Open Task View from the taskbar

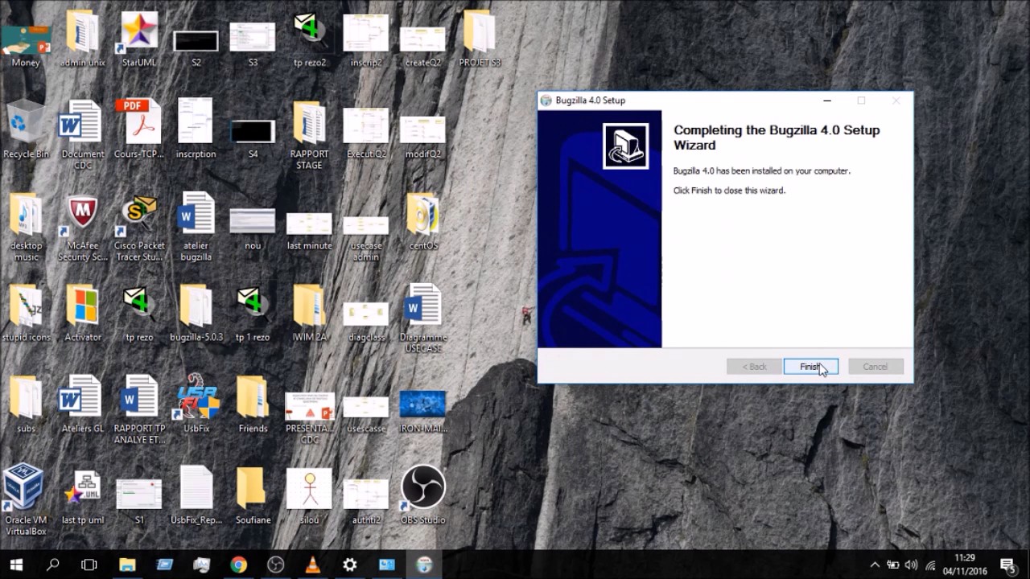coord(89,565)
